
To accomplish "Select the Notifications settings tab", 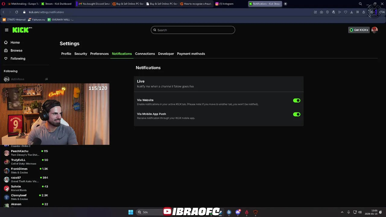I will coord(122,54).
